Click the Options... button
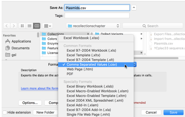 click(x=30, y=103)
